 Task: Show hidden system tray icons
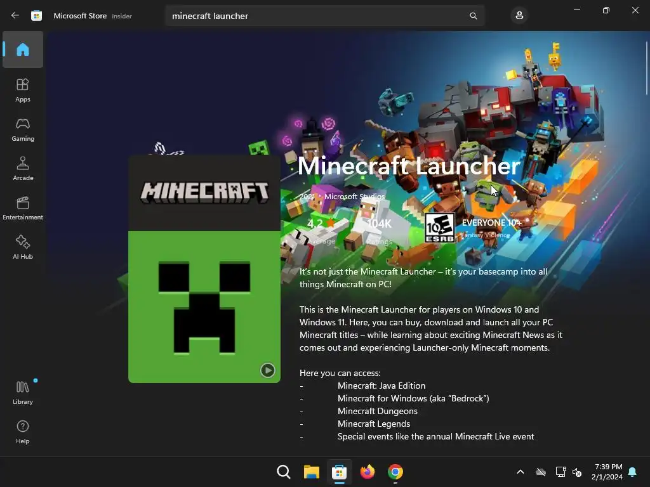521,472
